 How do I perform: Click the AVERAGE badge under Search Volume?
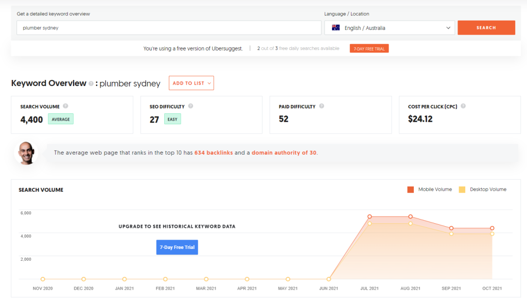click(x=61, y=119)
